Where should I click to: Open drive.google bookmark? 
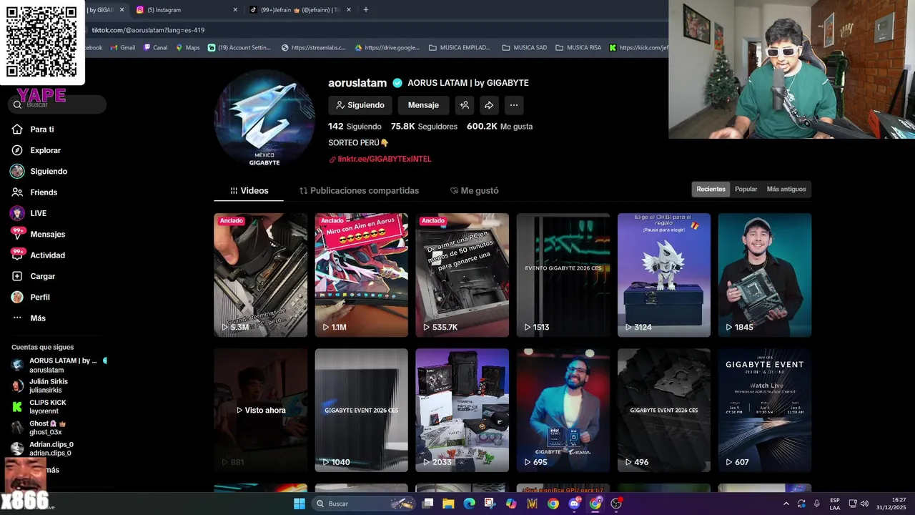click(387, 48)
